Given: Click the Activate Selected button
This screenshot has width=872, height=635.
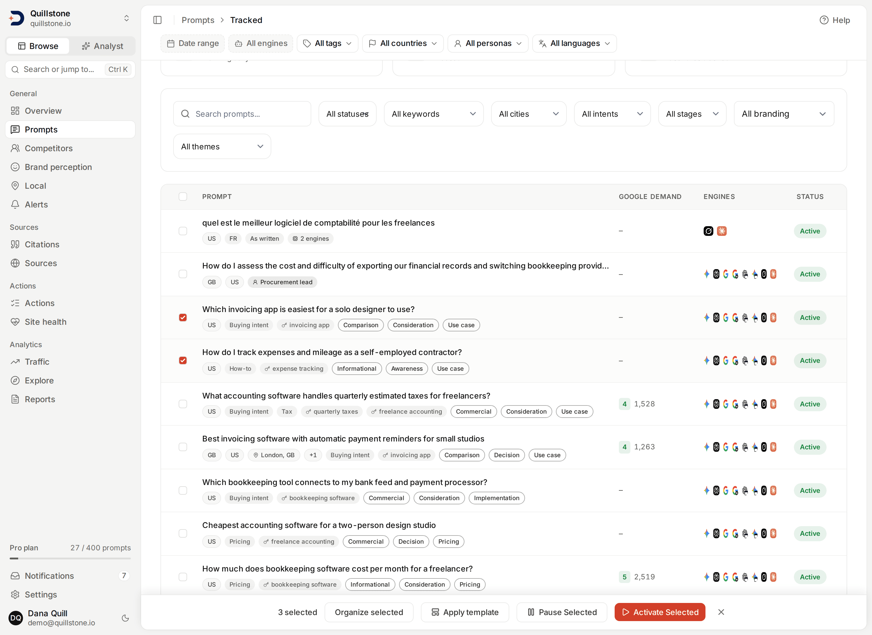Looking at the screenshot, I should [660, 612].
